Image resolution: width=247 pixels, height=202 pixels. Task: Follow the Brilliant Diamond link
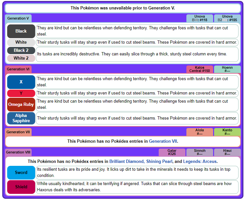point(126,162)
